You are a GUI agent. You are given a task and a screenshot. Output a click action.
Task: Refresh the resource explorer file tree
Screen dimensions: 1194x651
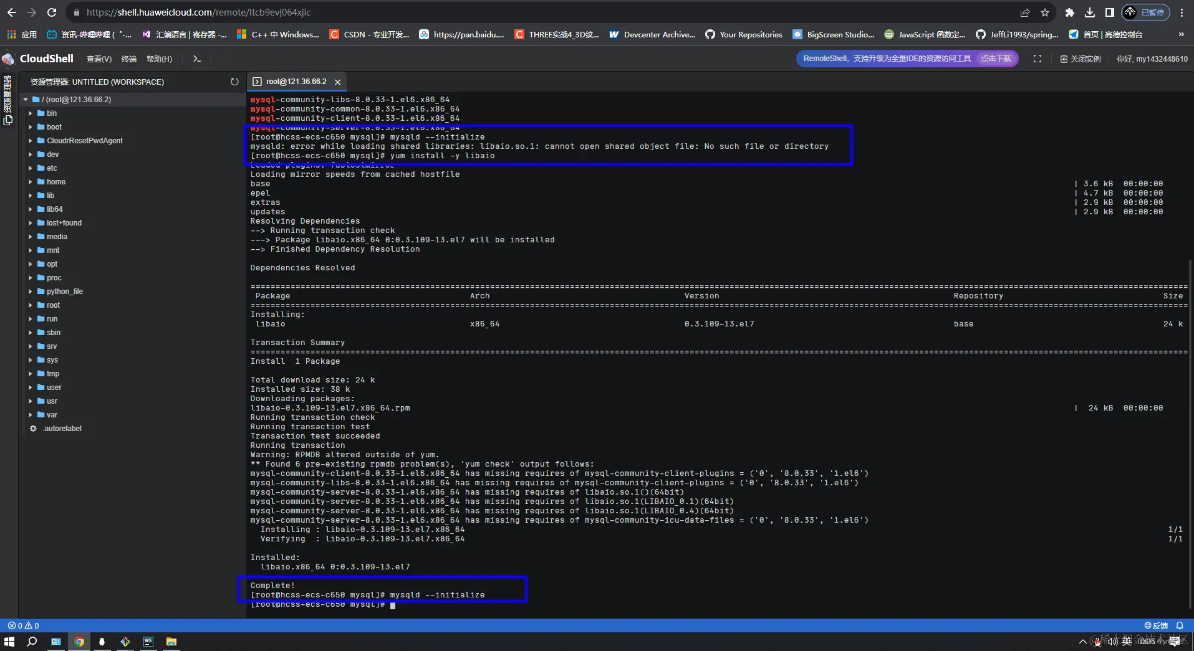tap(234, 82)
